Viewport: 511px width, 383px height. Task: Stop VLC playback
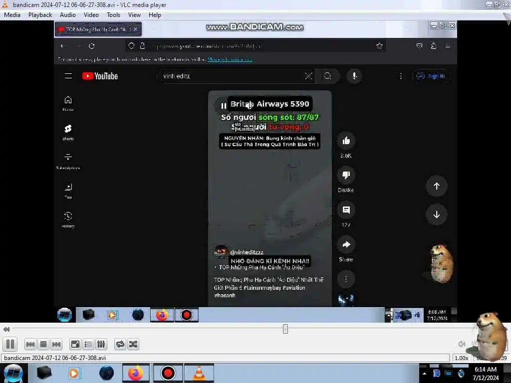(43, 344)
